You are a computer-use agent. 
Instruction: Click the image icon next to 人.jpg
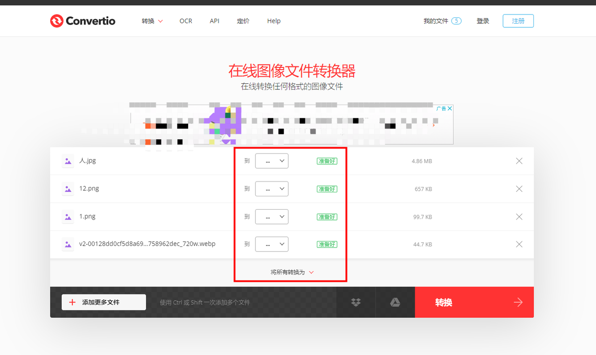68,161
